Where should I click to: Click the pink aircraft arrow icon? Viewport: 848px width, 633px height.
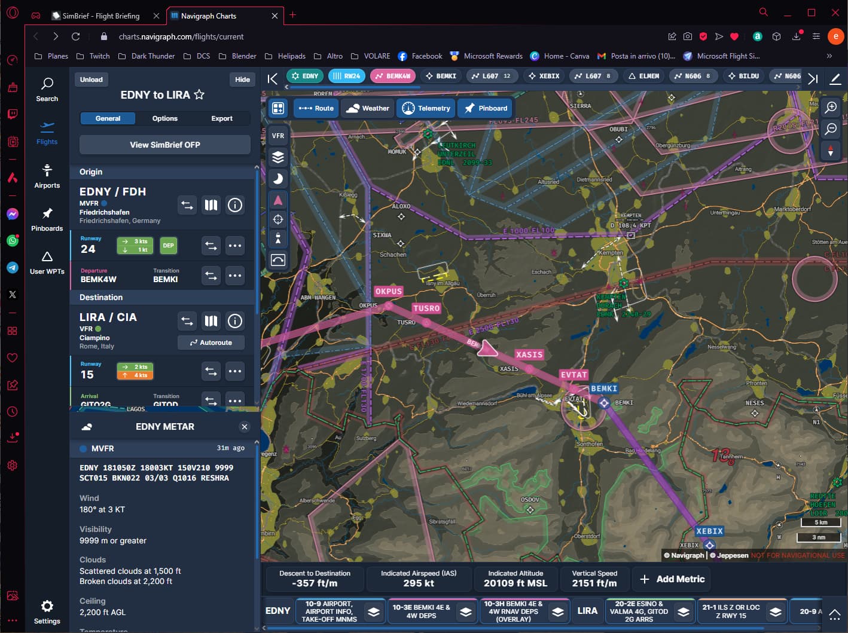point(278,200)
